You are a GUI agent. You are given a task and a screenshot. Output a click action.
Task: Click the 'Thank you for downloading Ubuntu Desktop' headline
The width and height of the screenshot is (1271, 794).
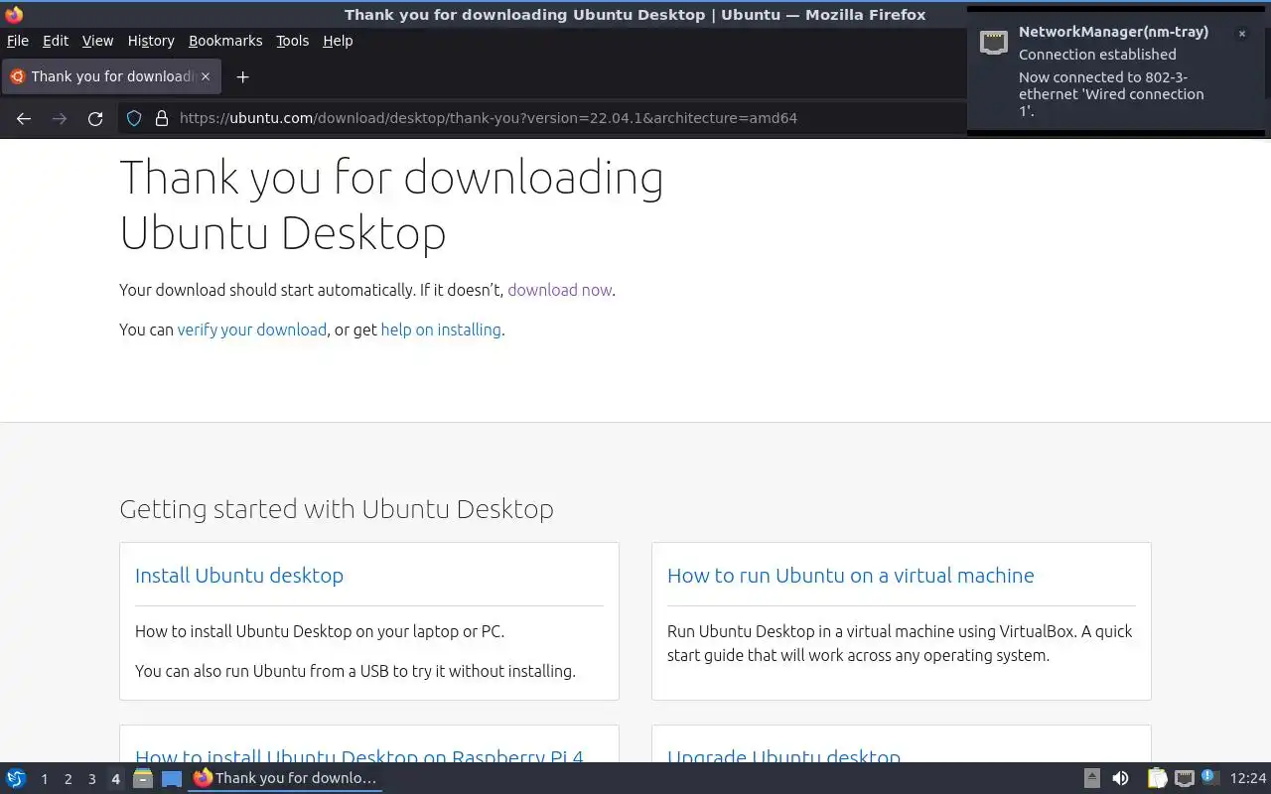tap(391, 204)
